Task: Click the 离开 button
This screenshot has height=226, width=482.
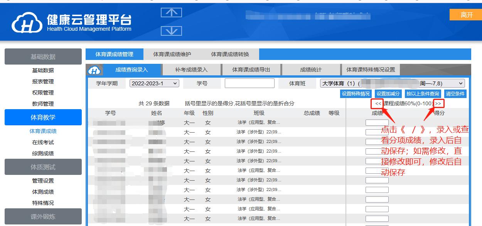Action: (x=466, y=15)
